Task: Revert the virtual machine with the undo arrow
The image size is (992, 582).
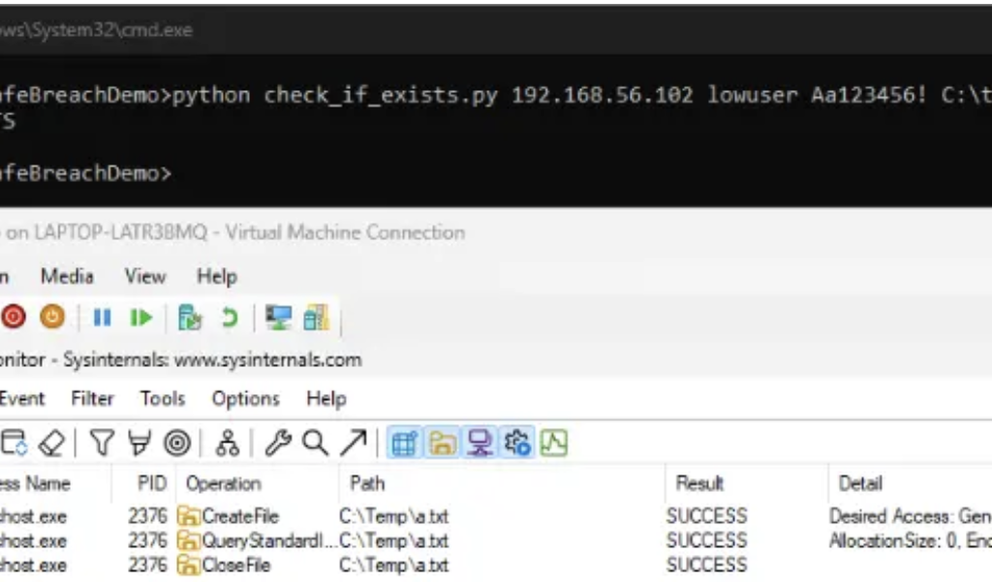Action: click(x=230, y=318)
